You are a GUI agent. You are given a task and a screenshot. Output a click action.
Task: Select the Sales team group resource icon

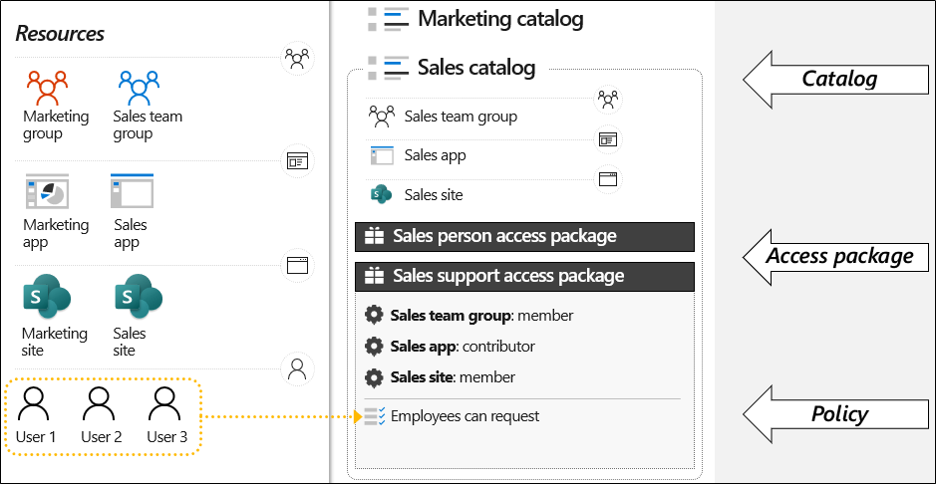click(140, 88)
